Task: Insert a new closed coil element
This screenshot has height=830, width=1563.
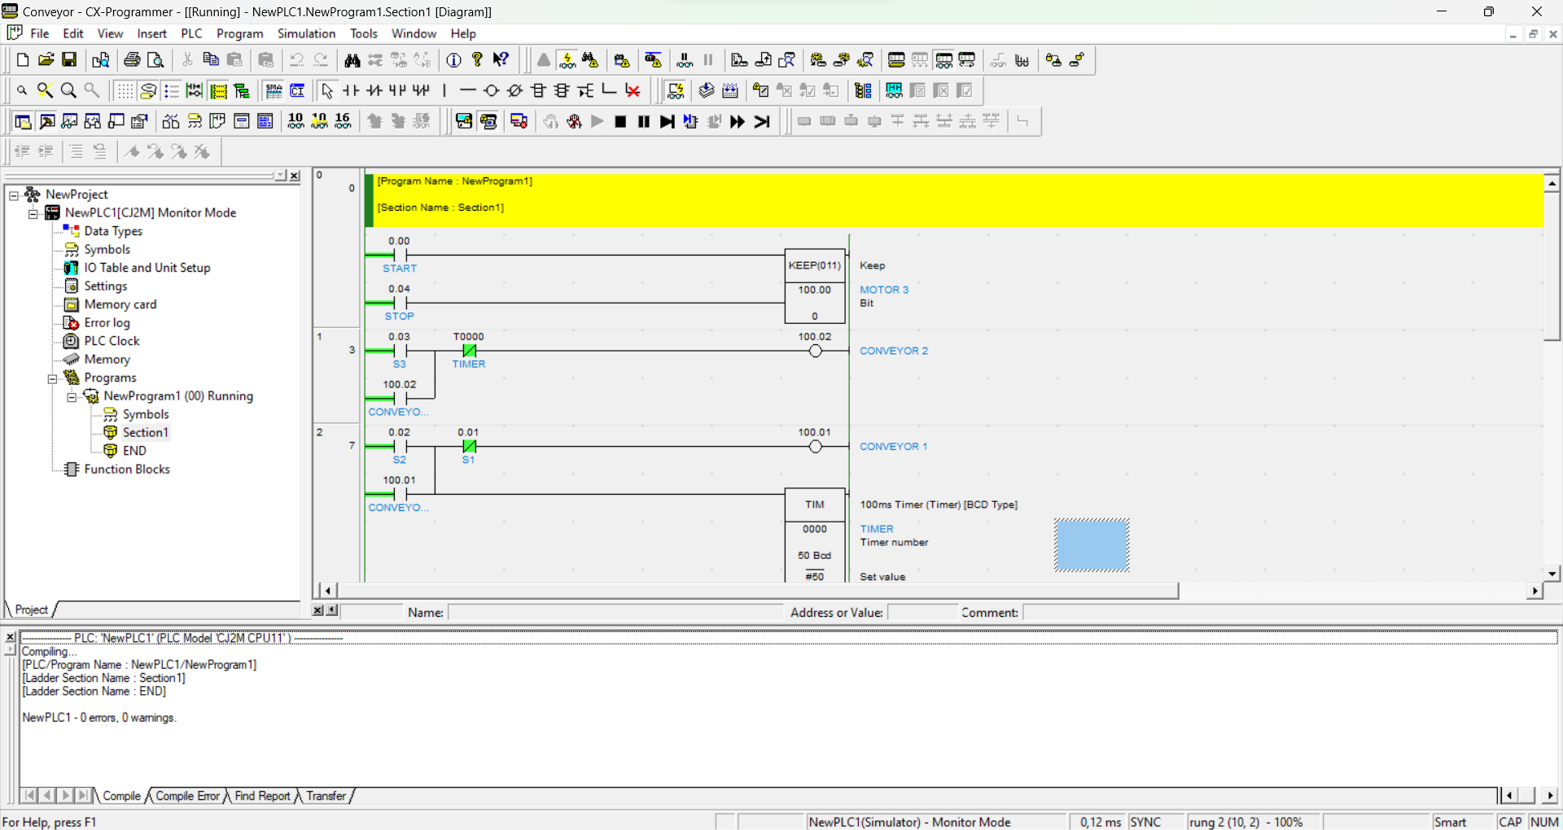Action: coord(514,90)
